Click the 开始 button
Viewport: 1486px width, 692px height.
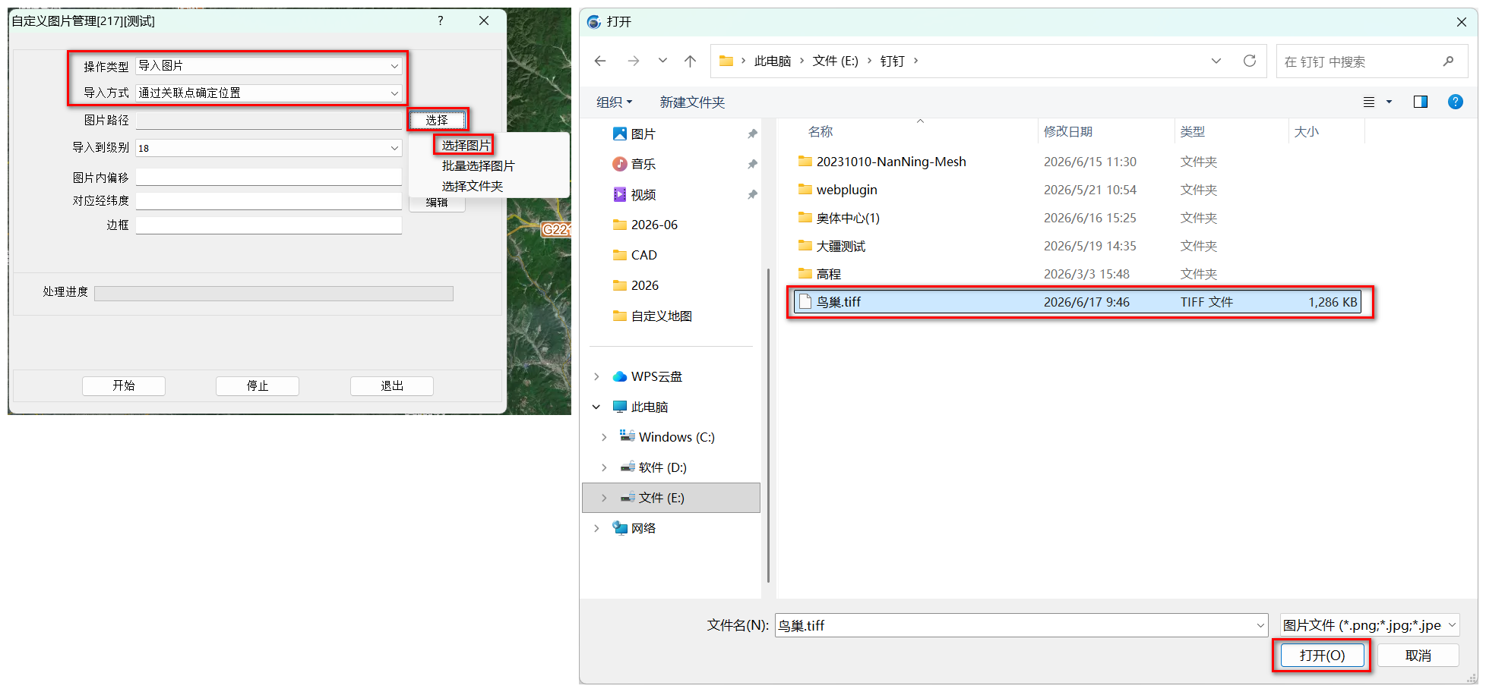click(124, 385)
